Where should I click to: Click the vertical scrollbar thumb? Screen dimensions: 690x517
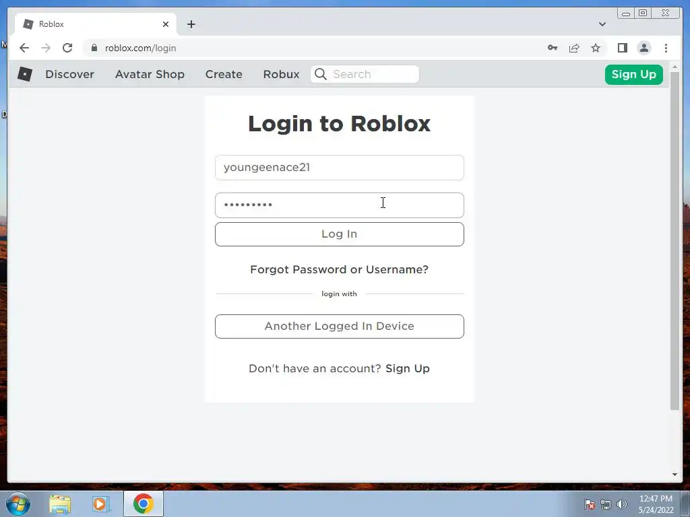675,241
